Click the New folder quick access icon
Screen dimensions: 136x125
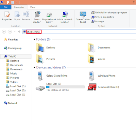coord(13,2)
